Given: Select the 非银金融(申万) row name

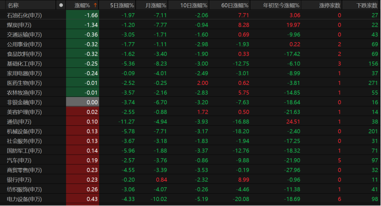Looking at the screenshot, I should point(24,102).
